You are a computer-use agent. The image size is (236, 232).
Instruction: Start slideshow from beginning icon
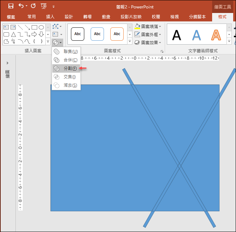tap(44, 6)
